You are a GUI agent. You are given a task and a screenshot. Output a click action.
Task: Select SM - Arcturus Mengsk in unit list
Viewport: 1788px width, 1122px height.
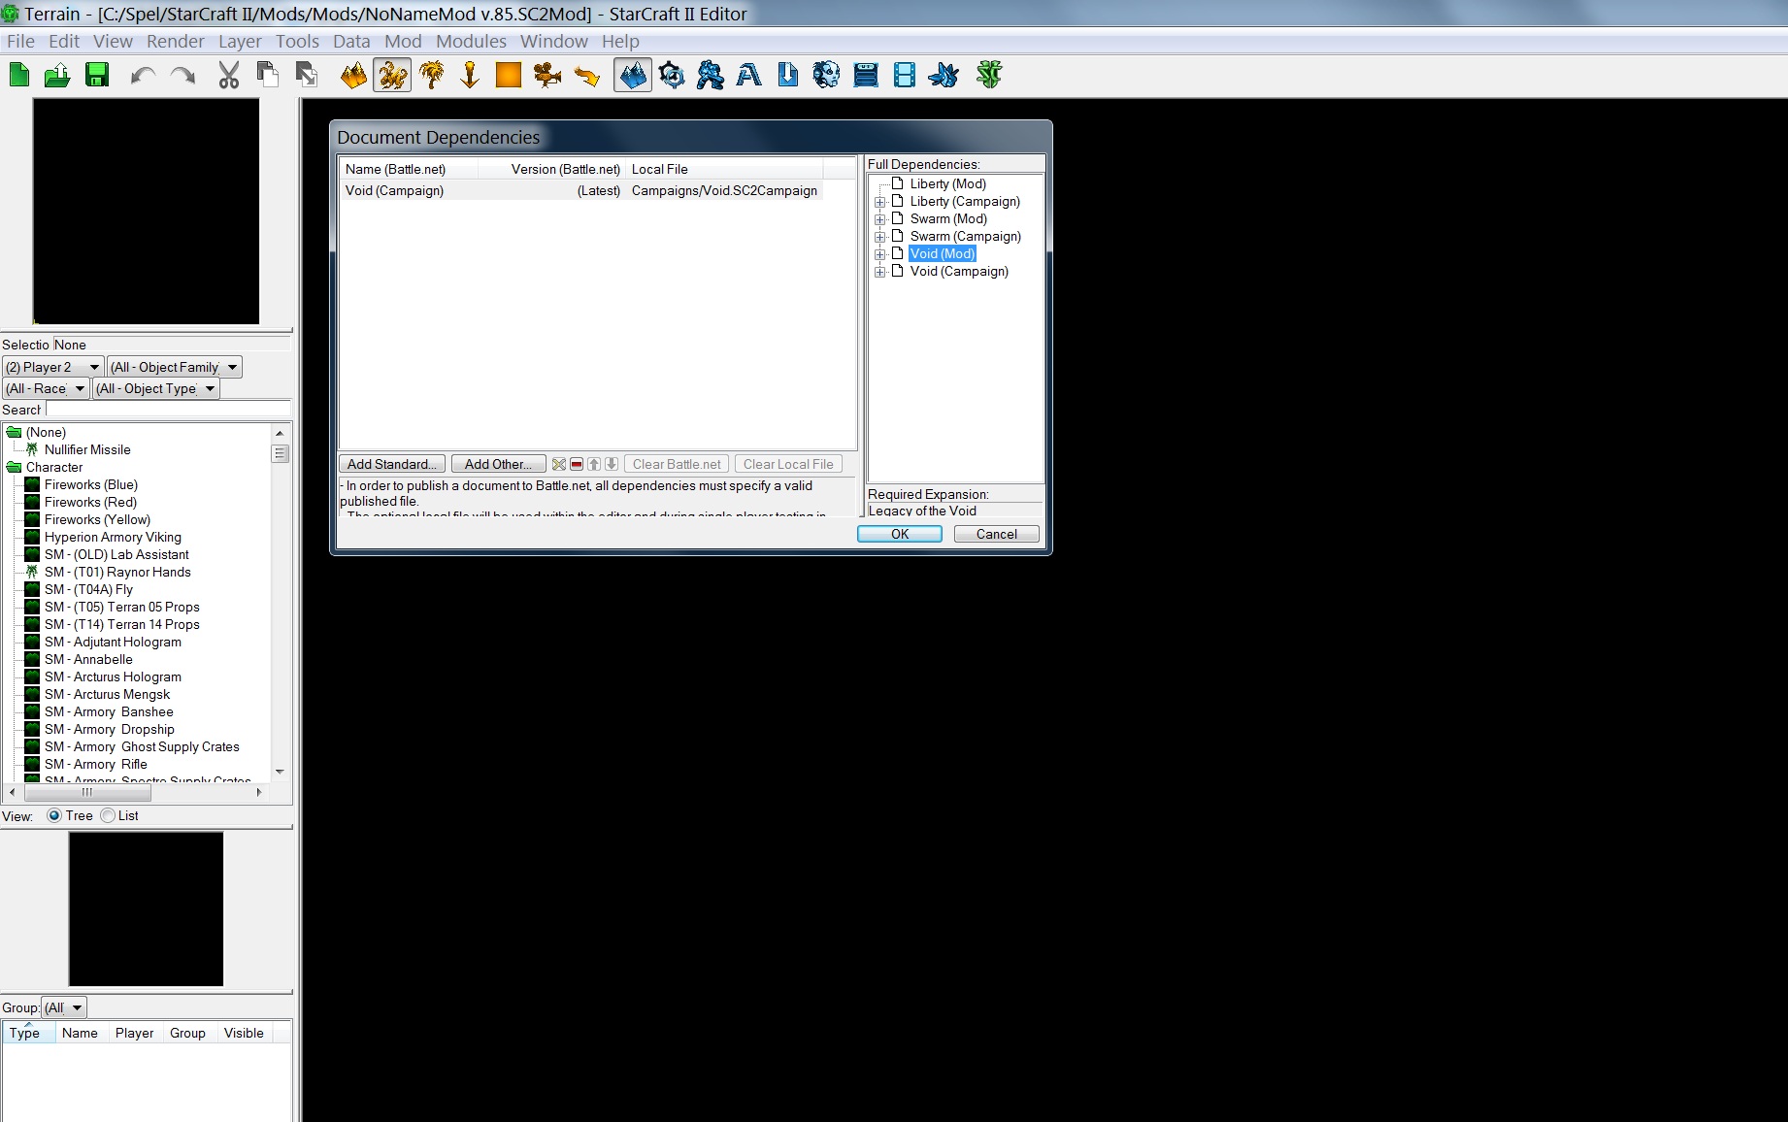[107, 694]
